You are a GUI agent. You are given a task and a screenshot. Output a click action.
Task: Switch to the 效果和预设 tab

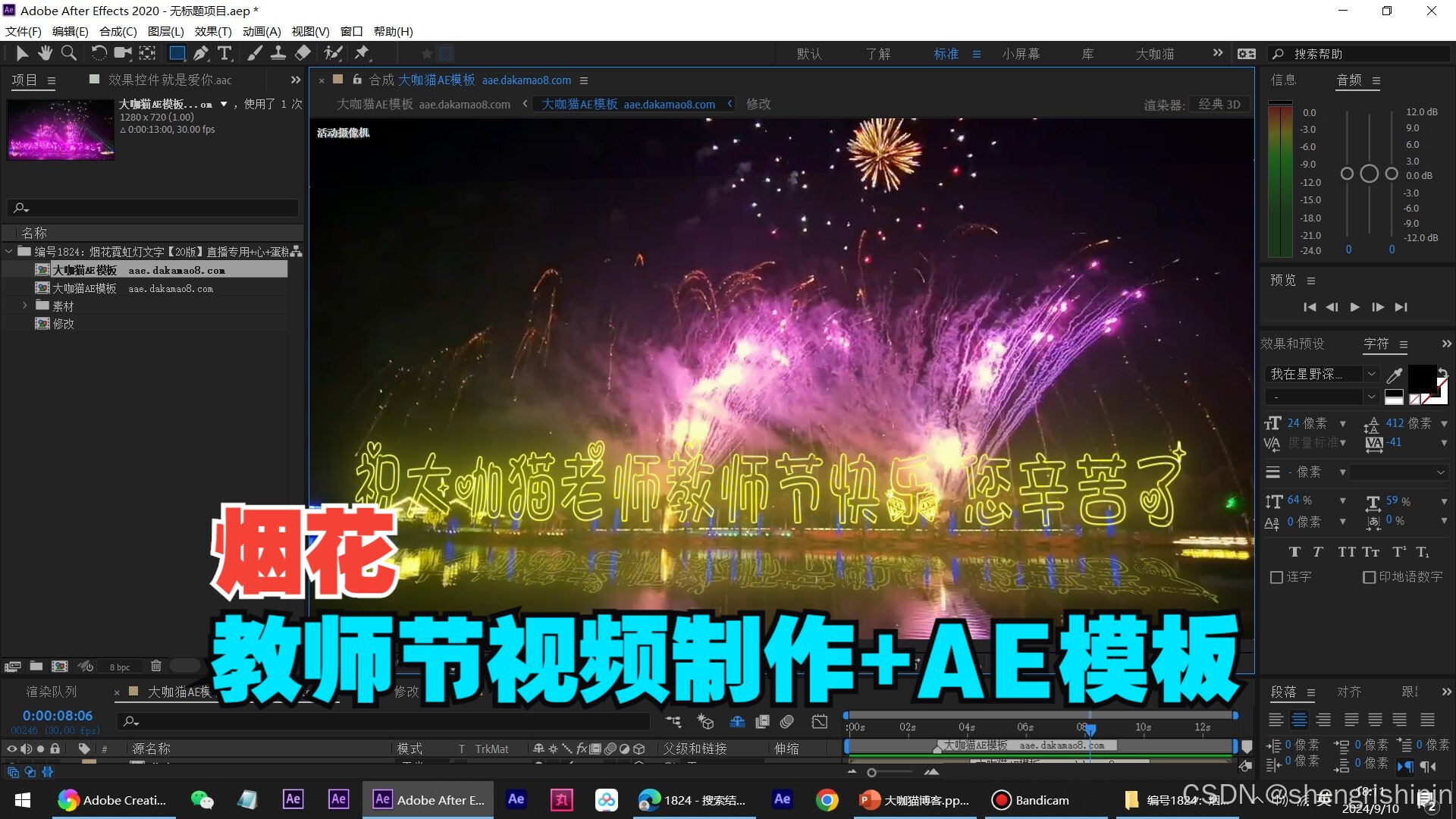(x=1292, y=344)
